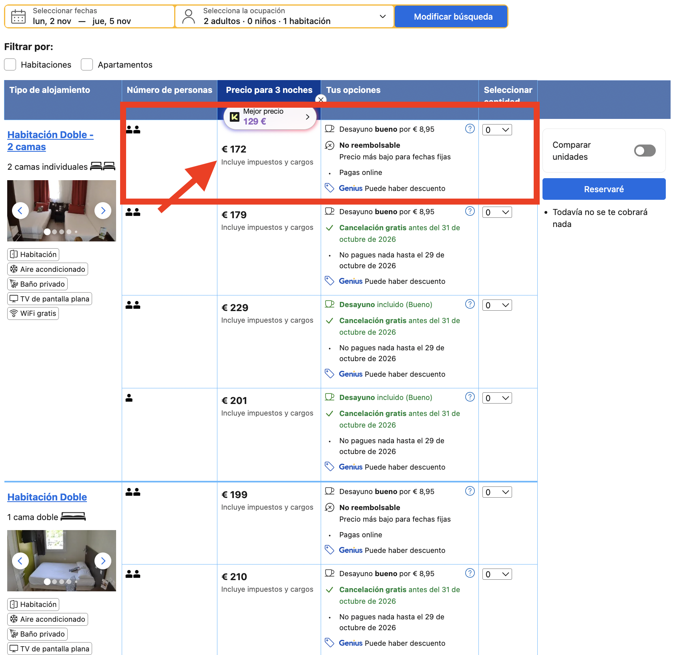Click Modificar búsqueda button
This screenshot has width=675, height=655.
(451, 16)
